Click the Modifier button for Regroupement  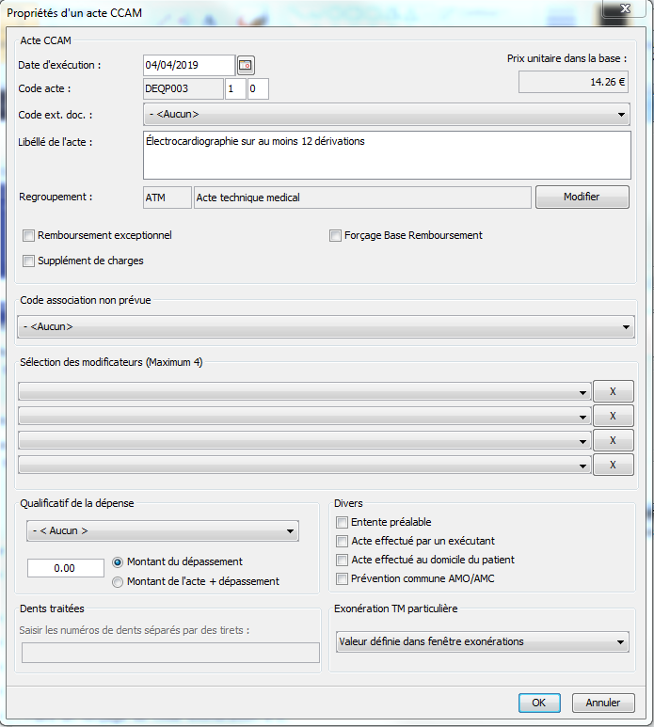click(x=582, y=197)
